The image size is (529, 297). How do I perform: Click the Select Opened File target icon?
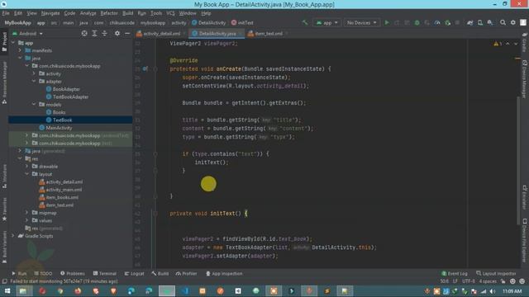click(x=84, y=33)
